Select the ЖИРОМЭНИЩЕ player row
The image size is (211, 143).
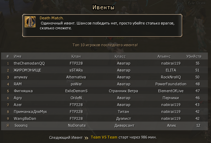point(28,70)
